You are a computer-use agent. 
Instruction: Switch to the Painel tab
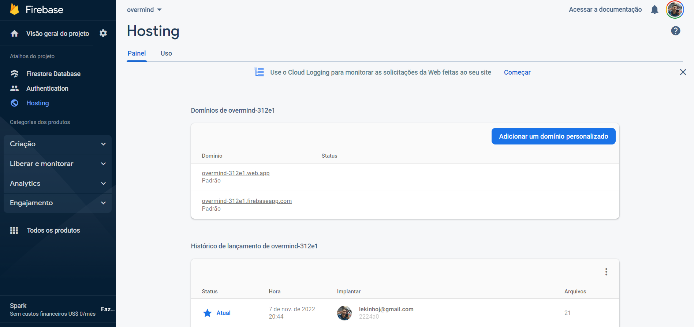[x=137, y=53]
